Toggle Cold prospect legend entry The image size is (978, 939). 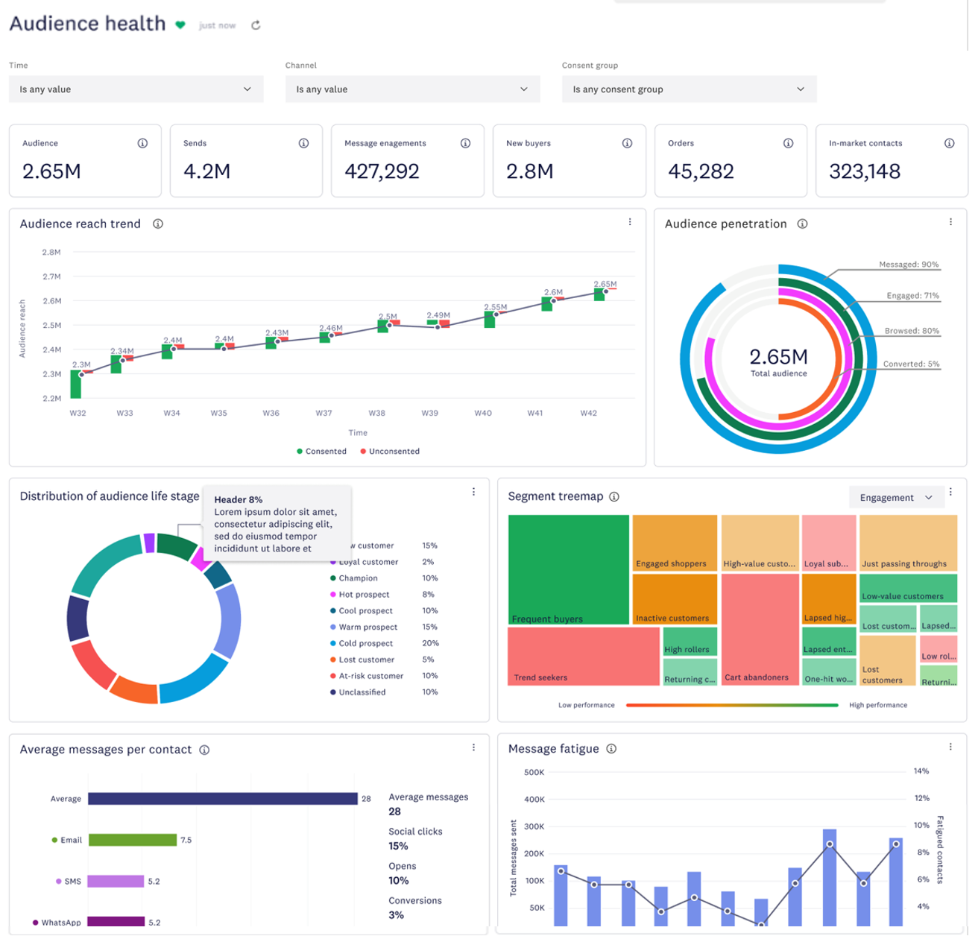[365, 643]
